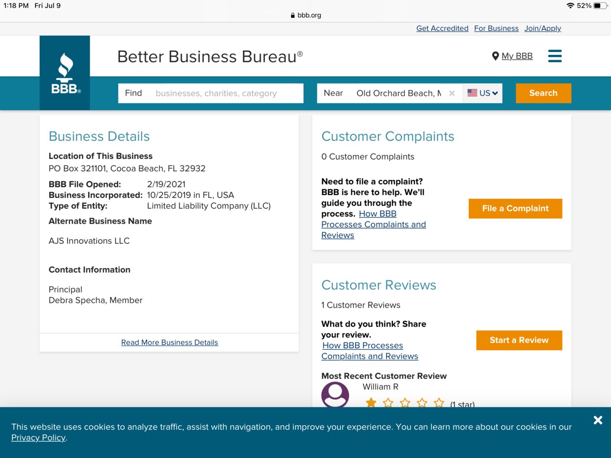Click the Join/Apply link
This screenshot has height=458, width=611.
(x=543, y=28)
